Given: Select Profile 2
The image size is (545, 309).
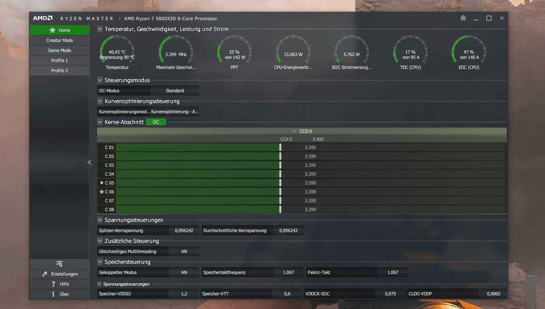Looking at the screenshot, I should pos(60,71).
